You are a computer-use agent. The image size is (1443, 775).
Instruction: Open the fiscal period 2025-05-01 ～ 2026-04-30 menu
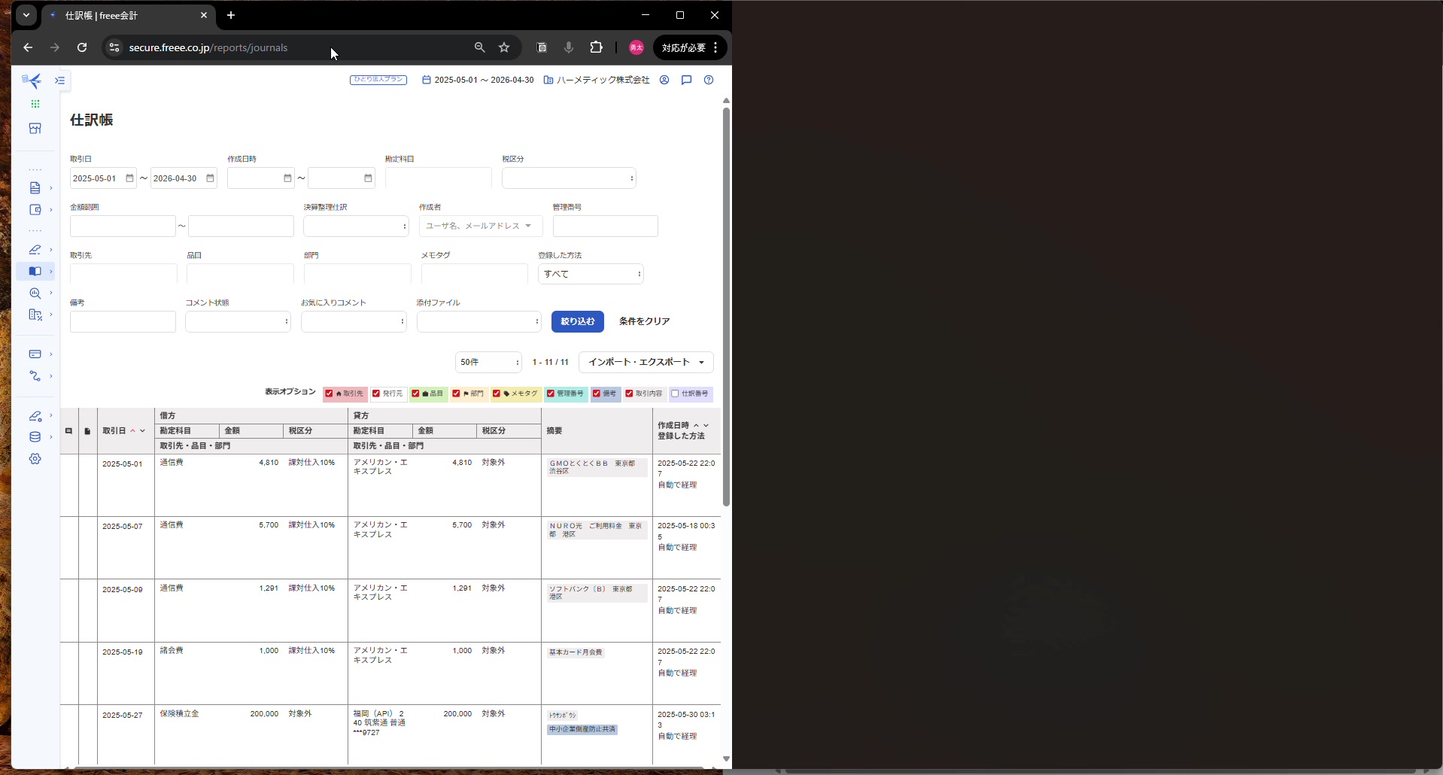tap(478, 80)
